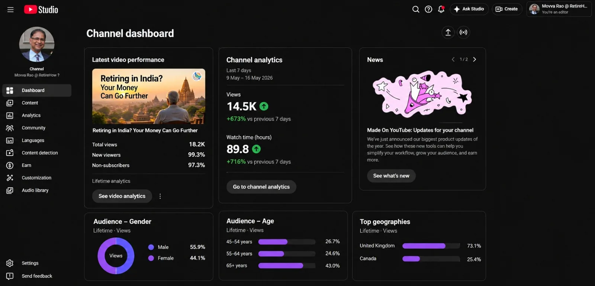Click the Audio library icon
Image resolution: width=595 pixels, height=286 pixels.
[x=10, y=190]
